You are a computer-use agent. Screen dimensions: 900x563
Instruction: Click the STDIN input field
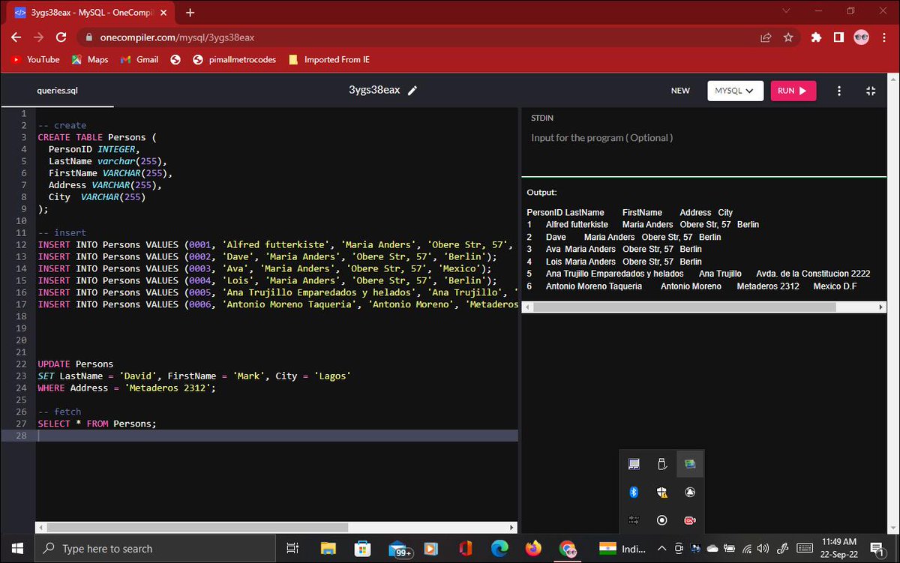705,138
